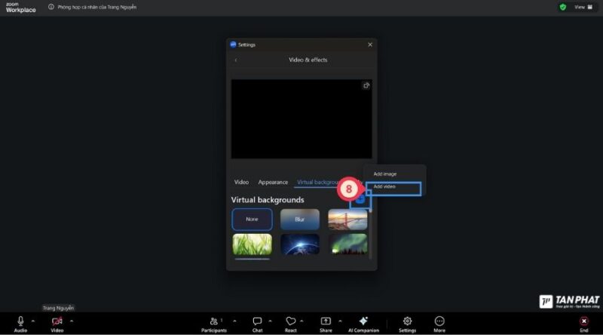The width and height of the screenshot is (603, 335).
Task: Click the End meeting button
Action: [583, 321]
